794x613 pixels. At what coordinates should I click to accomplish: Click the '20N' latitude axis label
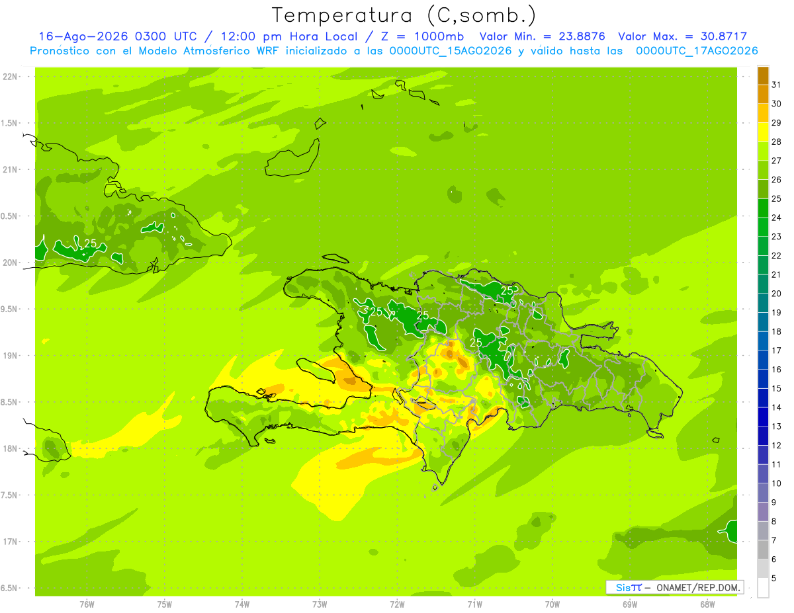click(x=11, y=263)
